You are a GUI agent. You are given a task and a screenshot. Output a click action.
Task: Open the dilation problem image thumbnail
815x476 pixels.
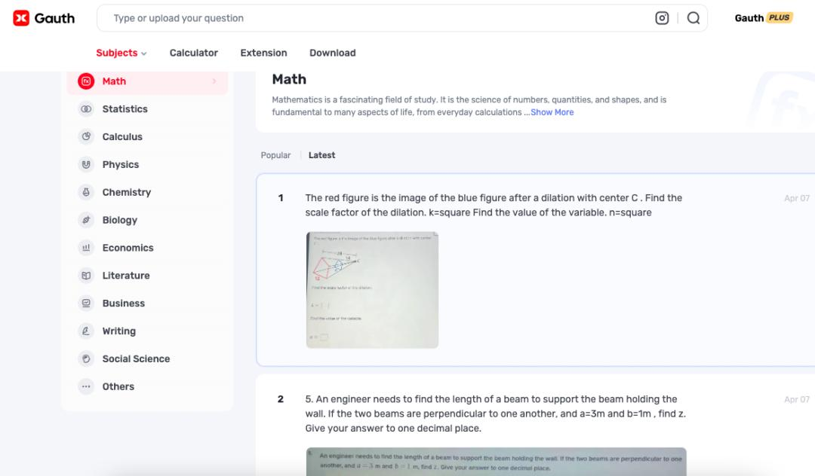pos(372,290)
